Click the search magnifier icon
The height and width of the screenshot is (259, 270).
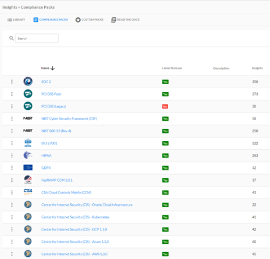pos(12,38)
